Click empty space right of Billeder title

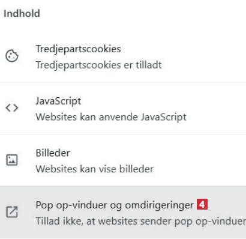[158, 153]
